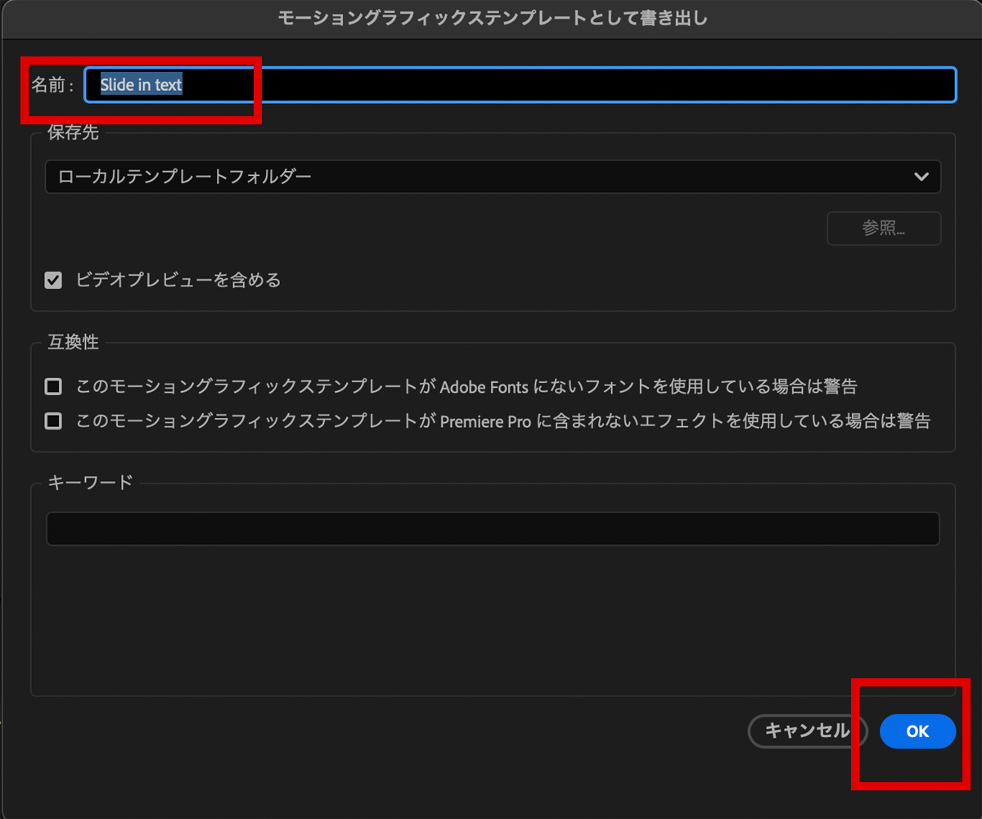The height and width of the screenshot is (819, 982).
Task: Click the chevron arrow on destination dropdown
Action: (921, 177)
